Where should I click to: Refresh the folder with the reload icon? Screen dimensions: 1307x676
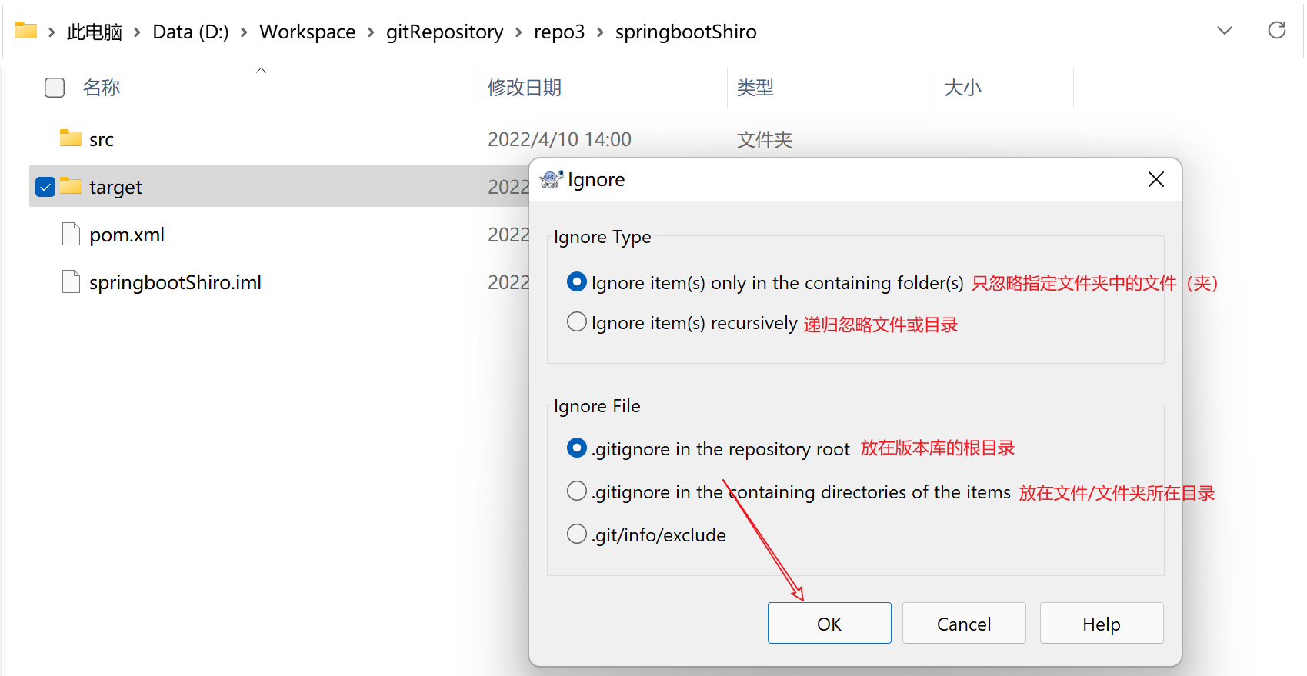[1276, 31]
